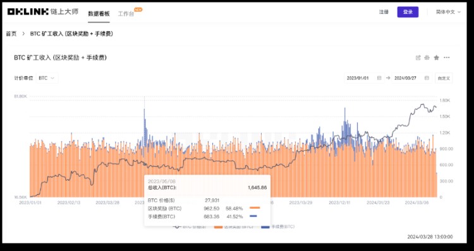Viewport: 474px width, 251px height.
Task: Click the 自定义 custom range button
Action: (444, 78)
